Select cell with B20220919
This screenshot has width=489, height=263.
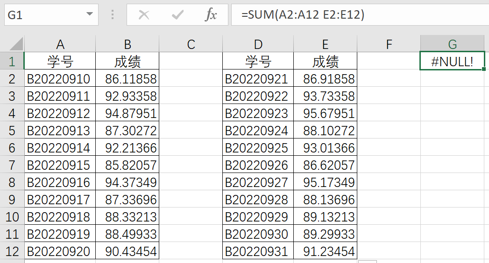point(60,234)
